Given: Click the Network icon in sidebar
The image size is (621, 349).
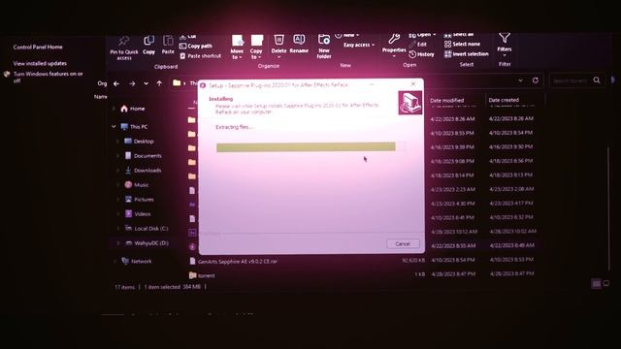Looking at the screenshot, I should coord(125,261).
